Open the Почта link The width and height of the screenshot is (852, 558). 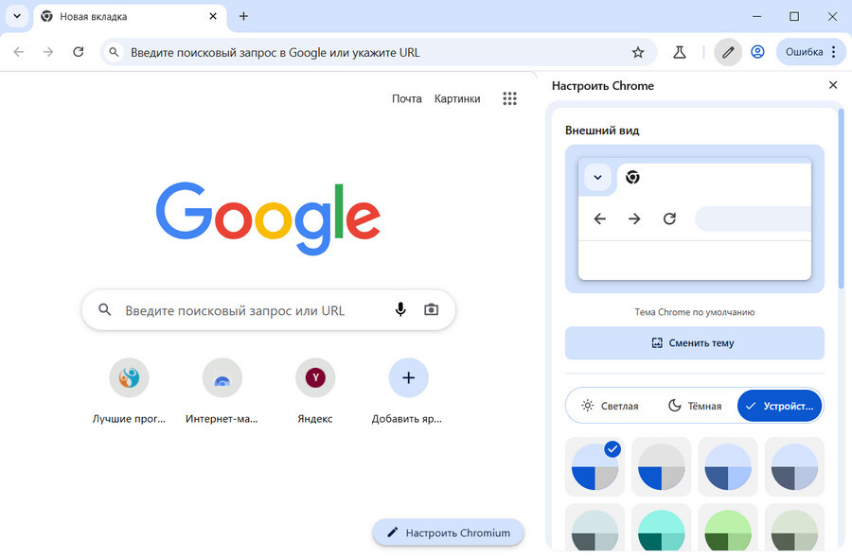click(x=407, y=98)
